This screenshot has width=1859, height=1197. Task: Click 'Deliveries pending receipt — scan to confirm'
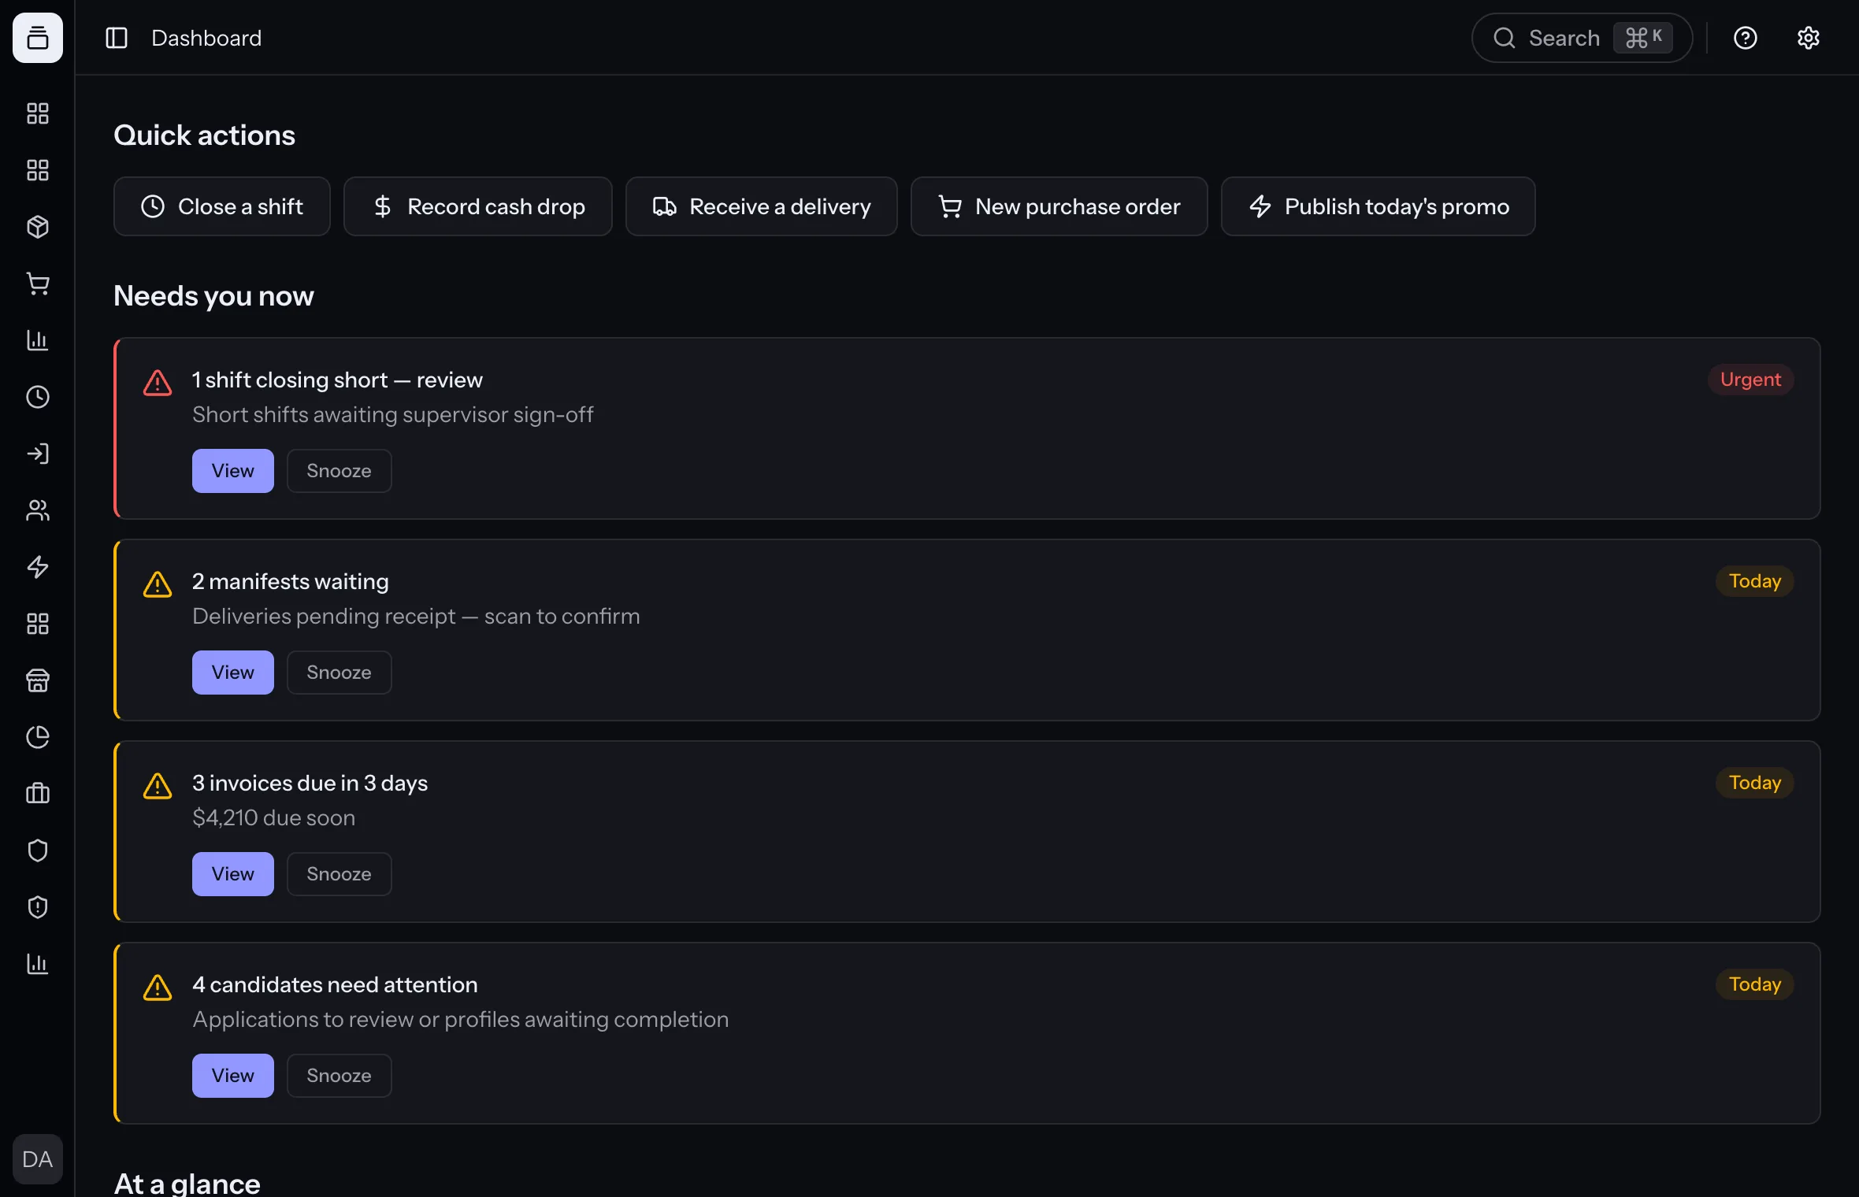click(416, 616)
